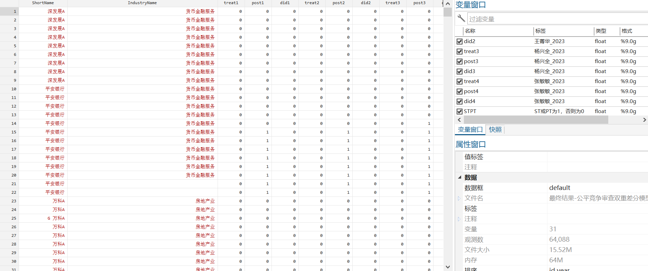
Task: Collapse the 数据 section in properties
Action: 459,177
